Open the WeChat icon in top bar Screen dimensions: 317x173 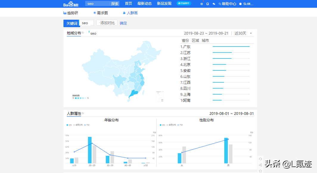click(x=214, y=4)
